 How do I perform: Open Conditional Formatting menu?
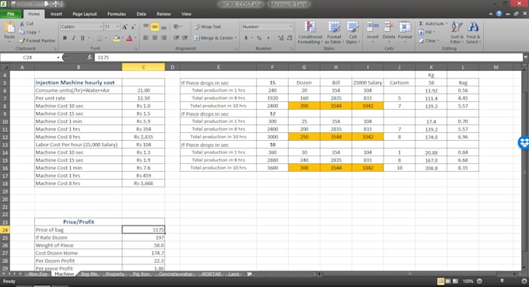(x=310, y=33)
